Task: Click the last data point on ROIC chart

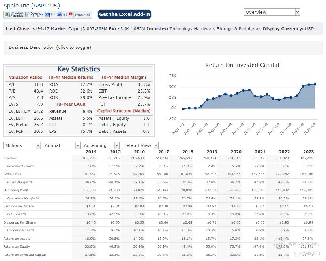Action: pyautogui.click(x=315, y=84)
